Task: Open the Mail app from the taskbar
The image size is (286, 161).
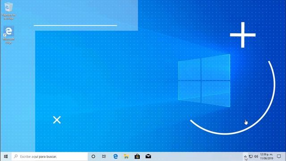Action: click(148, 157)
